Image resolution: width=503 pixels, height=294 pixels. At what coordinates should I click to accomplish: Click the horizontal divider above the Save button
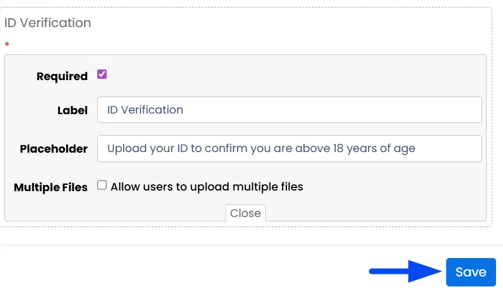tap(251, 245)
